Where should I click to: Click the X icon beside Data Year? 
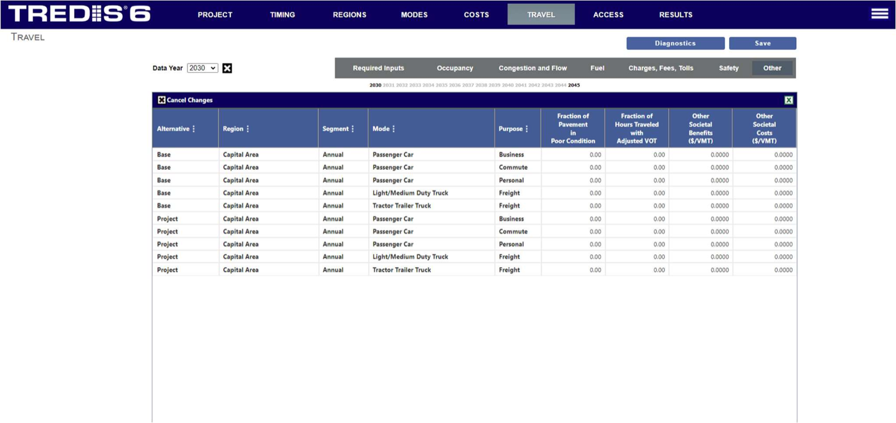(x=227, y=68)
